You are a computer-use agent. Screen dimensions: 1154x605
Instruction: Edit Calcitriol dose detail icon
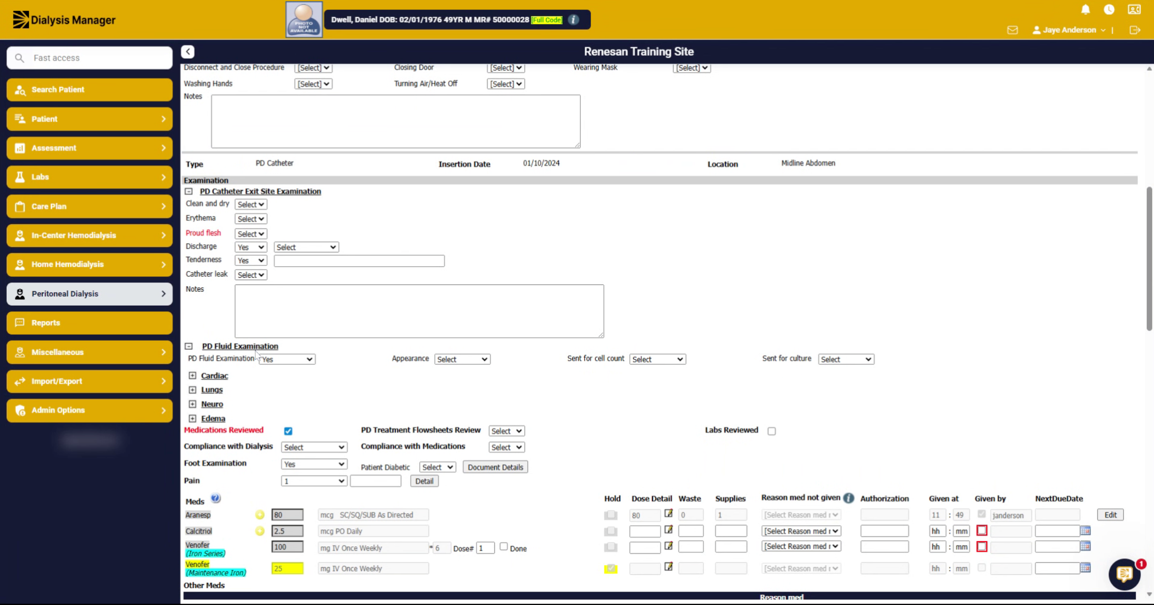[668, 530]
